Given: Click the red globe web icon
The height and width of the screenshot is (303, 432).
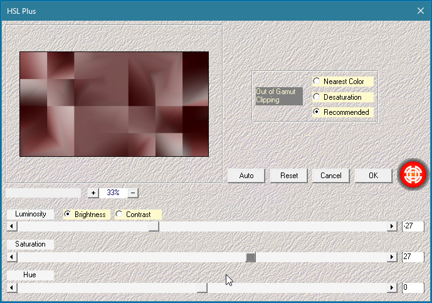Looking at the screenshot, I should point(413,174).
